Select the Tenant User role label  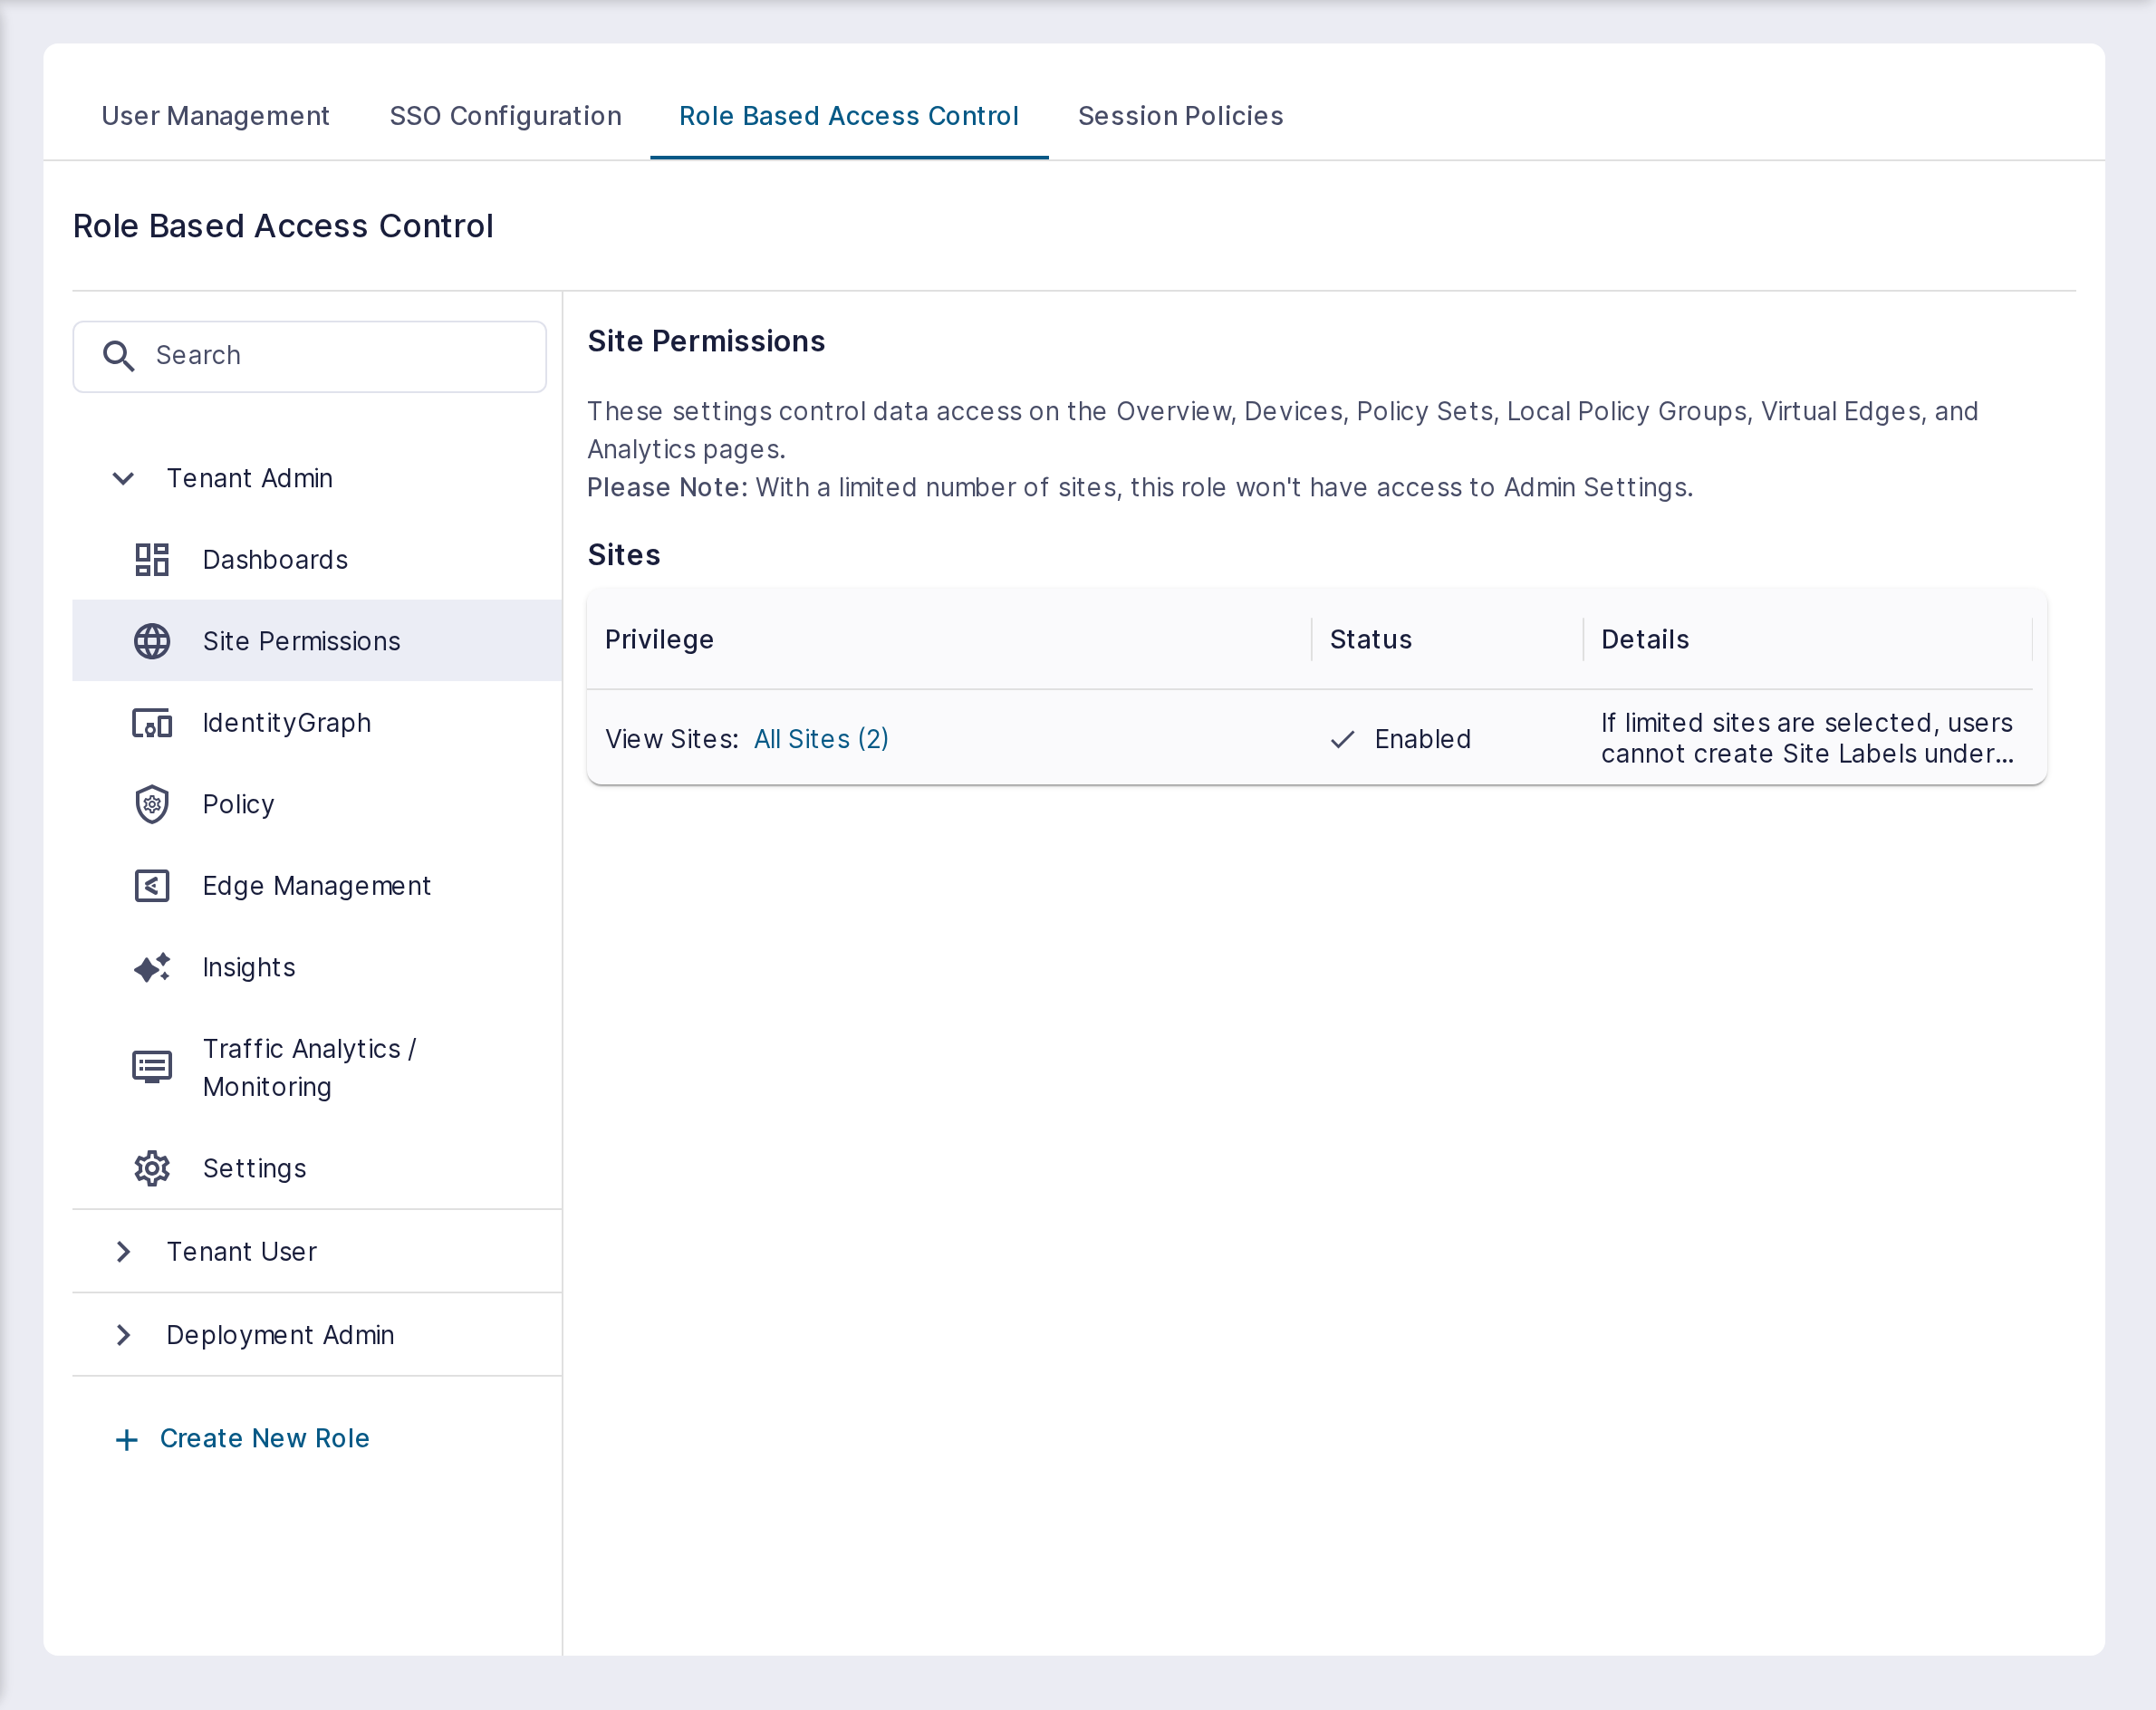coord(242,1251)
